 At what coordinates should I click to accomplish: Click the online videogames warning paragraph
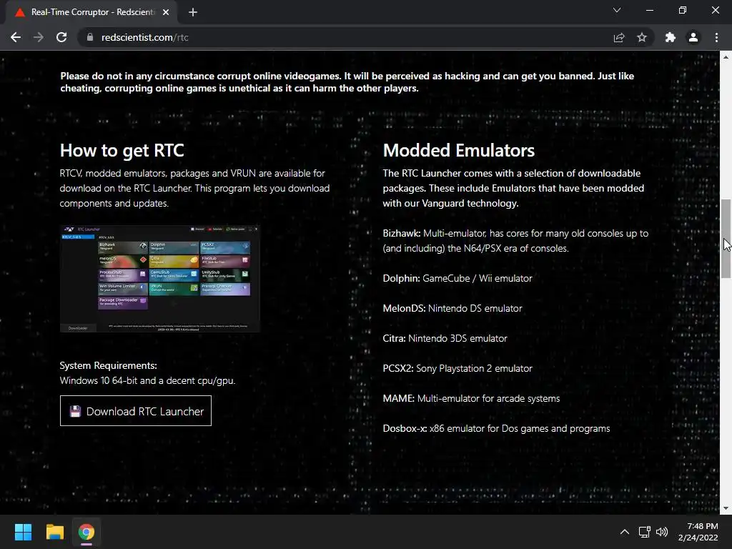tap(347, 82)
